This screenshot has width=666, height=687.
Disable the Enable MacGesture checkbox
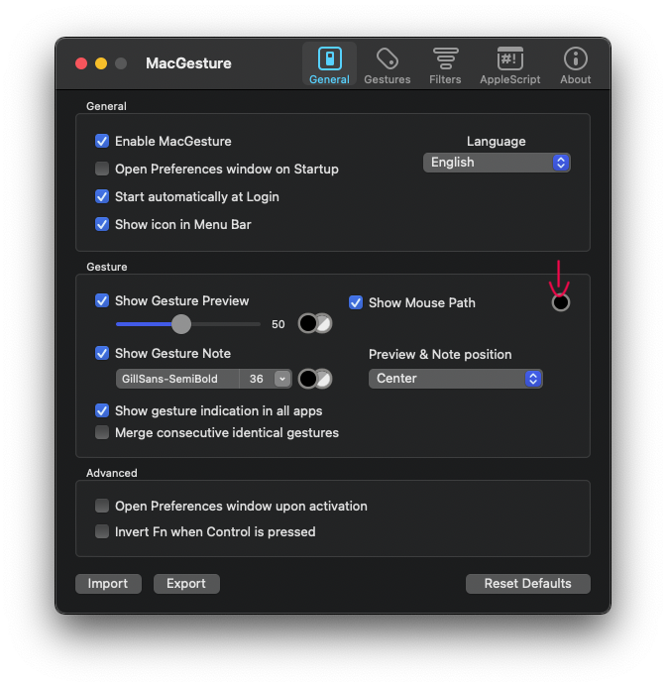(102, 141)
